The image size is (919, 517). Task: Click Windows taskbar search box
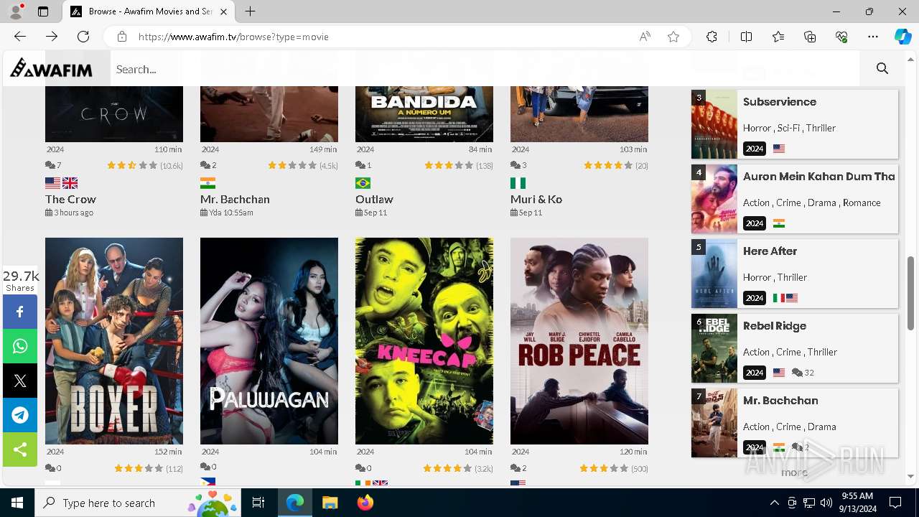(x=138, y=503)
